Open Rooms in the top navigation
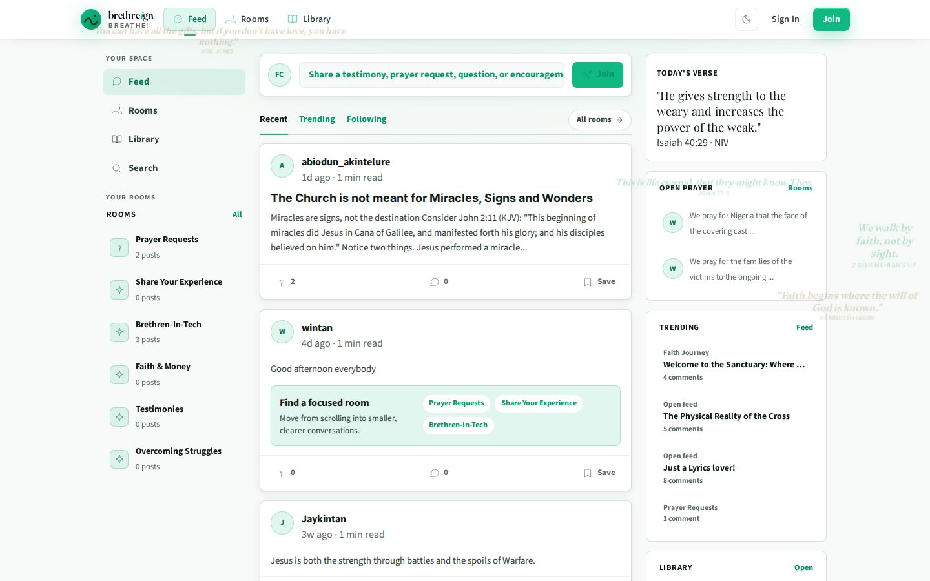 click(247, 19)
